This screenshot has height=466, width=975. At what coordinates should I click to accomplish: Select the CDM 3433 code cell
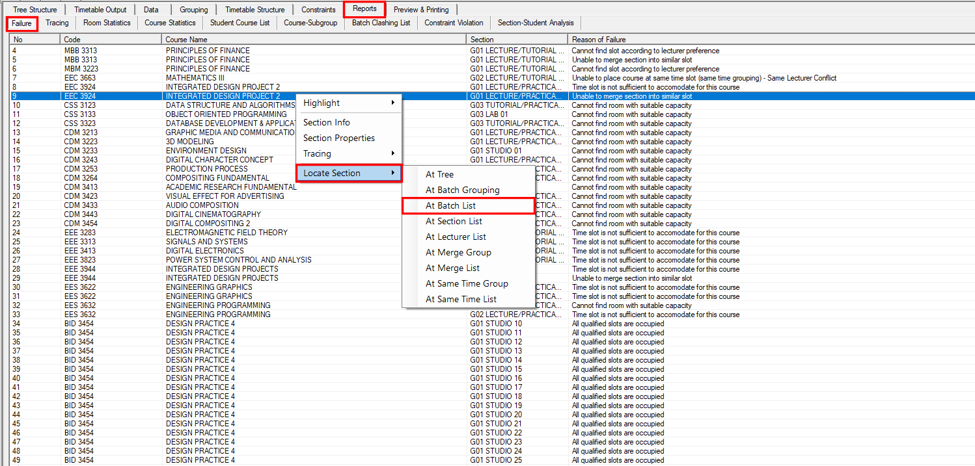coord(80,205)
